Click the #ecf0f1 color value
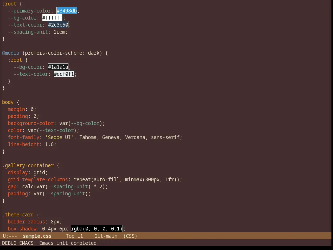Viewport: 333px width, 250px height. pyautogui.click(x=64, y=74)
